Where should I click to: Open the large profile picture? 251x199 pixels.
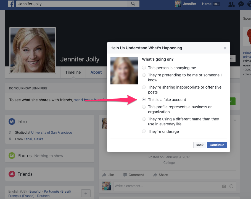tap(33, 50)
